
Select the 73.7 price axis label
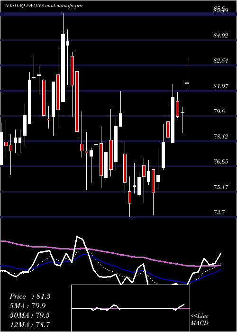219,212
